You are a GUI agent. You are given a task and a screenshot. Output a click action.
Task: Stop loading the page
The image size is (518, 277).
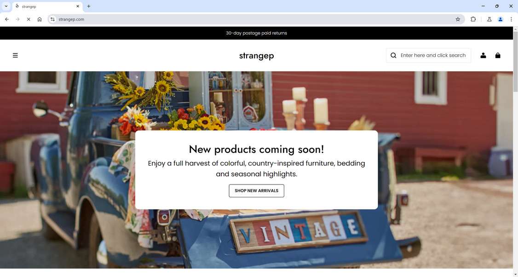pos(29,19)
